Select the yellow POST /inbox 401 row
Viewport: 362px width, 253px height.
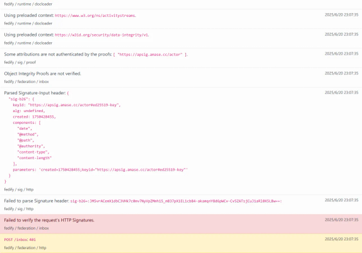(x=181, y=244)
